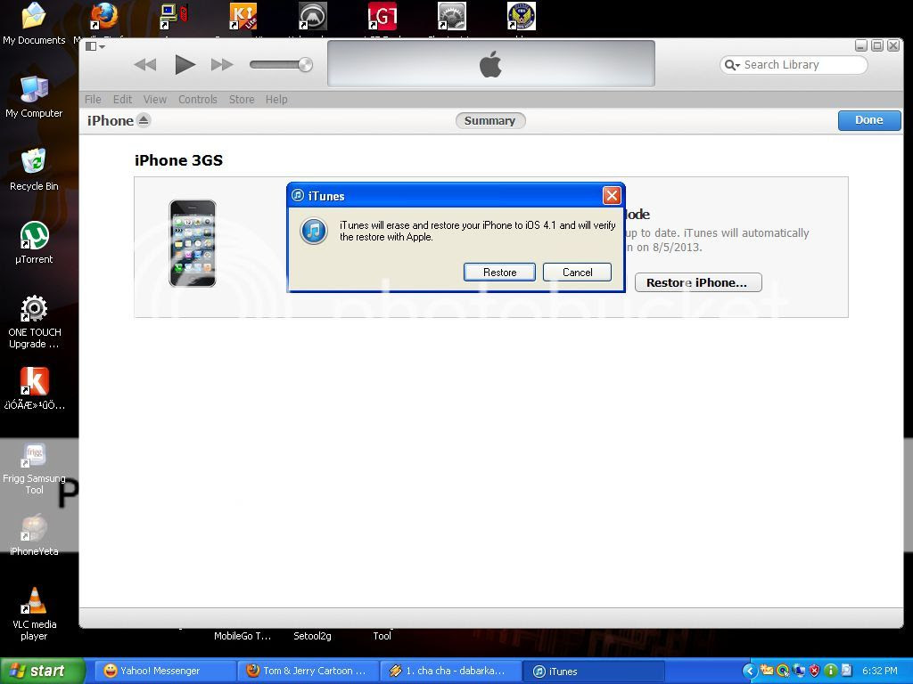
Task: Open the computer-and-phone desktop shortcut
Action: click(x=173, y=16)
